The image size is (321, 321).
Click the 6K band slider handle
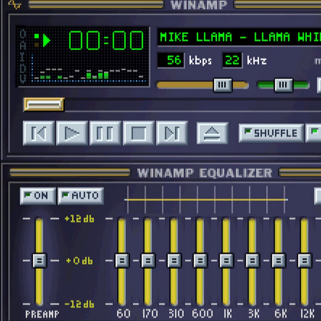coord(279,260)
